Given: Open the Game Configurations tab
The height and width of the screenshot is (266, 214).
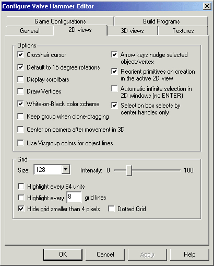Looking at the screenshot, I should pos(60,21).
